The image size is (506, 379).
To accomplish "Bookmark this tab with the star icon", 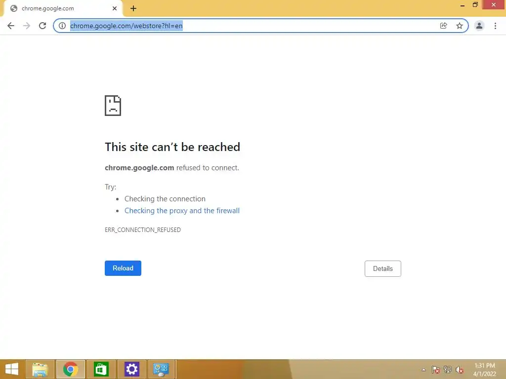I will [460, 26].
